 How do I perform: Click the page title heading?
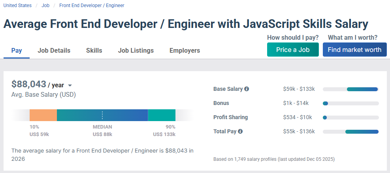pos(186,24)
